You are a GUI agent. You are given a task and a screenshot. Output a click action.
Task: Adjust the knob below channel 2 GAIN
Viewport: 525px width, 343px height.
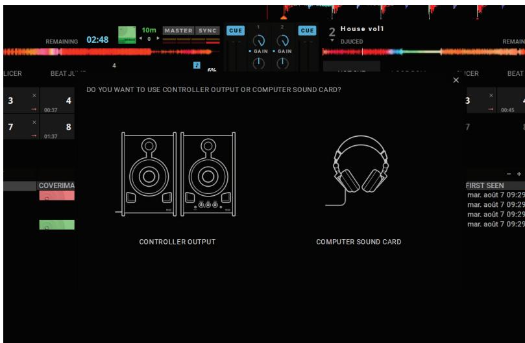[282, 64]
